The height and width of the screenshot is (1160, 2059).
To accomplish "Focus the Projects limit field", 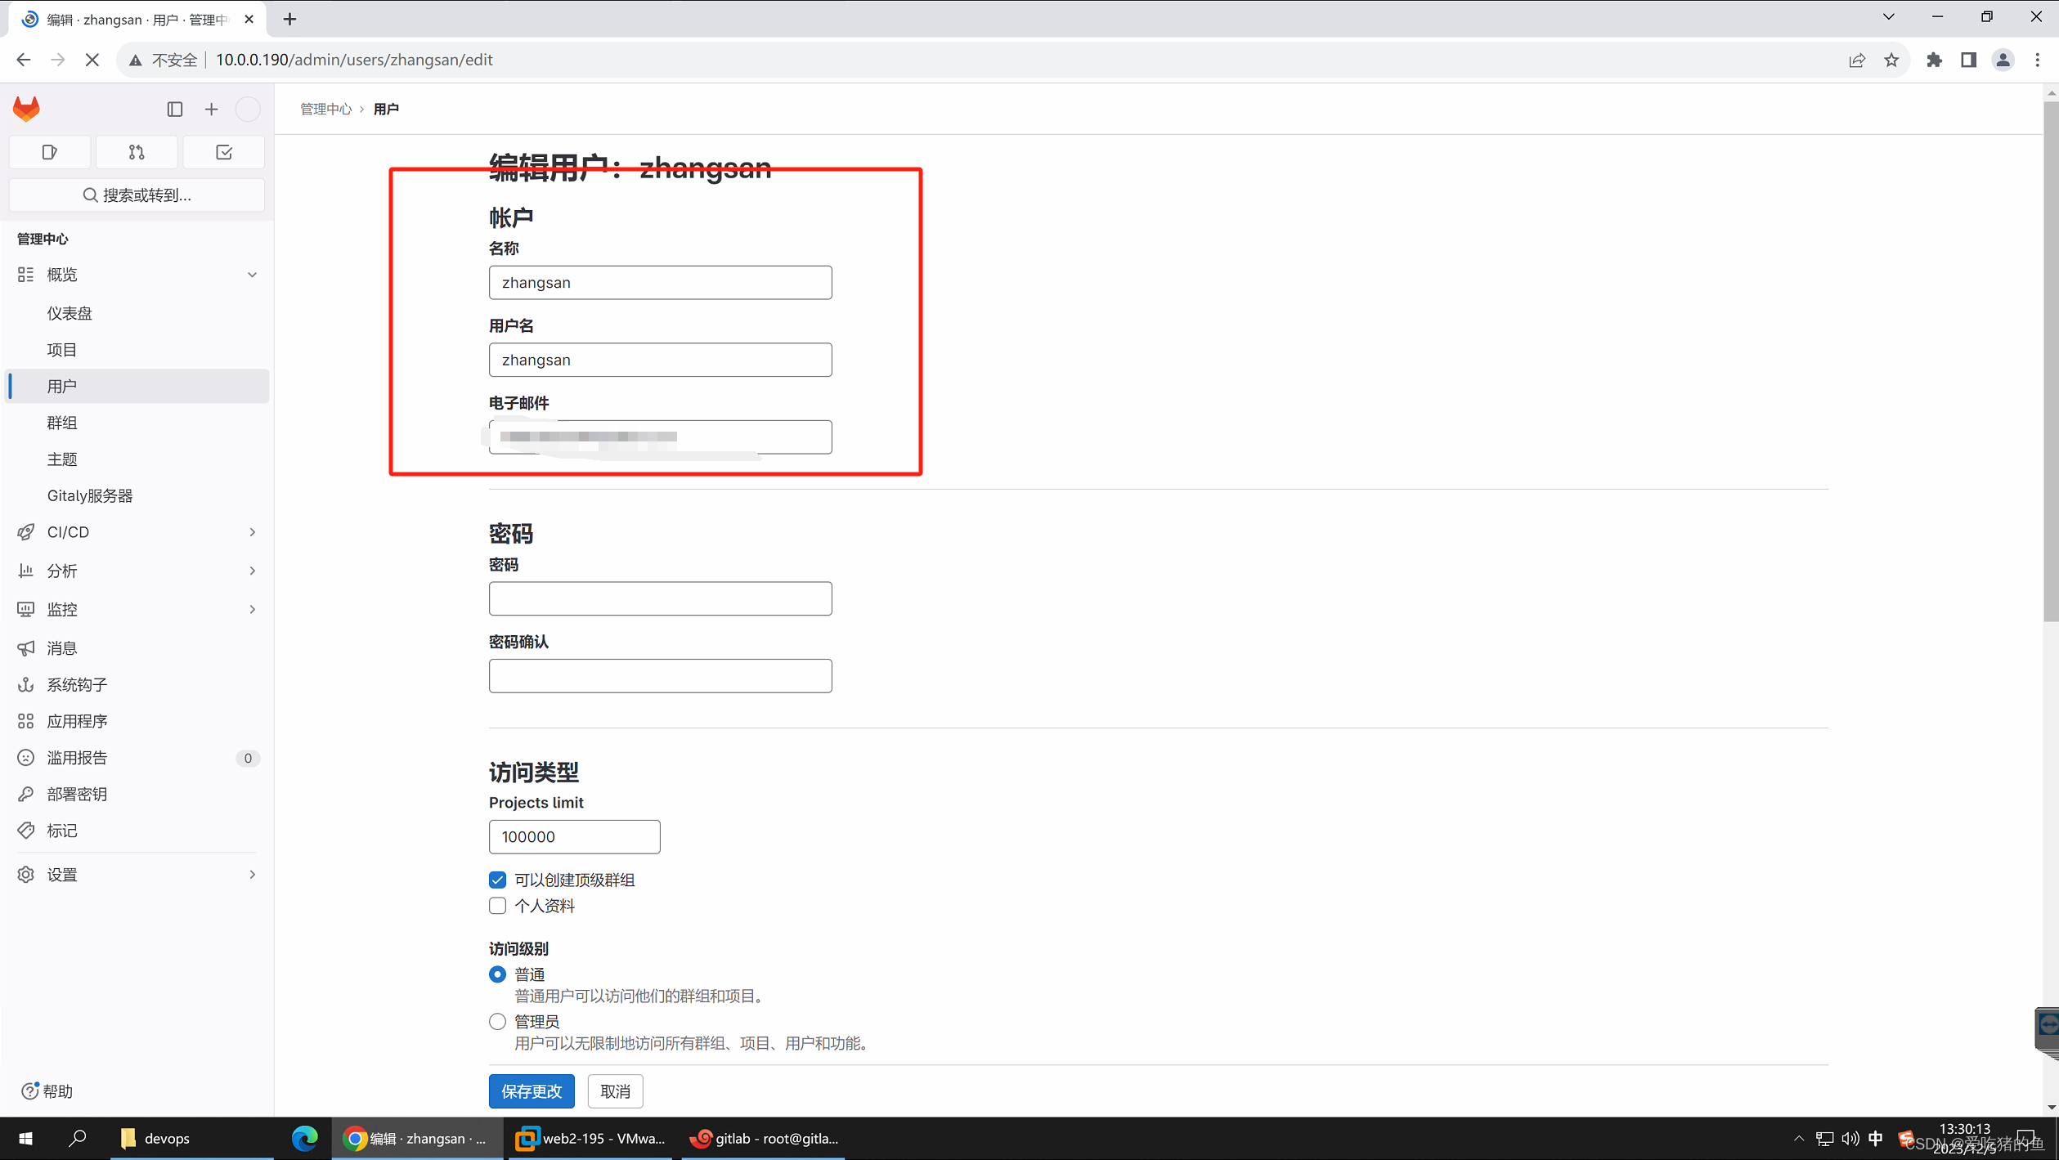I will [574, 837].
